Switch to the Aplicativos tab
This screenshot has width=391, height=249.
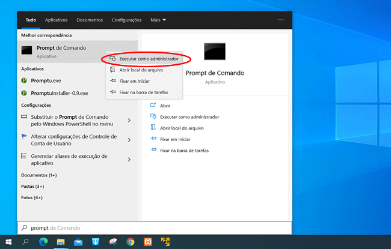point(56,20)
